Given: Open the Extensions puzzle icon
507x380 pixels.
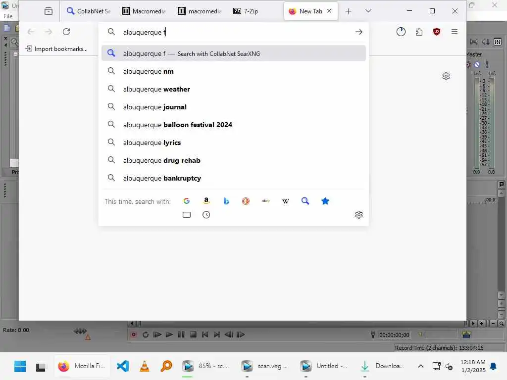Looking at the screenshot, I should (419, 32).
